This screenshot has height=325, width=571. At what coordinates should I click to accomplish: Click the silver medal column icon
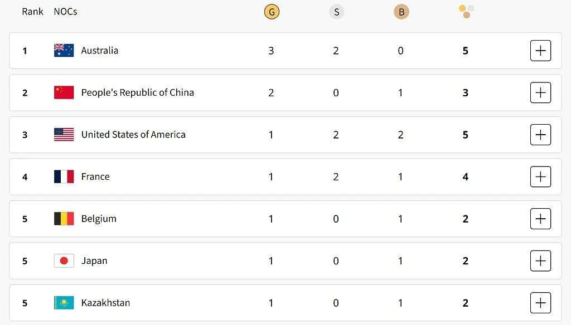pos(336,12)
